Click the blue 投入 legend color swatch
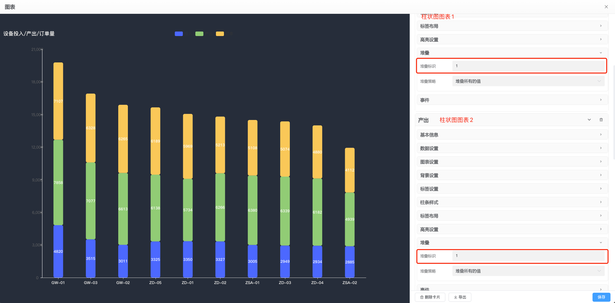Viewport: 615px width, 303px height. click(179, 33)
